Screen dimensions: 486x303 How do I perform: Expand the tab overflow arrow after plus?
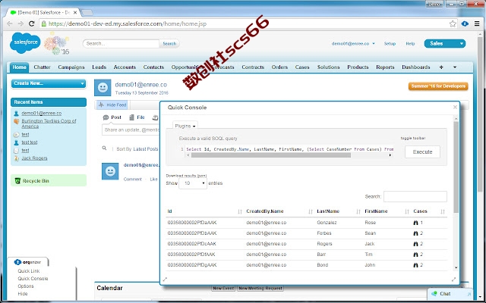(x=455, y=67)
